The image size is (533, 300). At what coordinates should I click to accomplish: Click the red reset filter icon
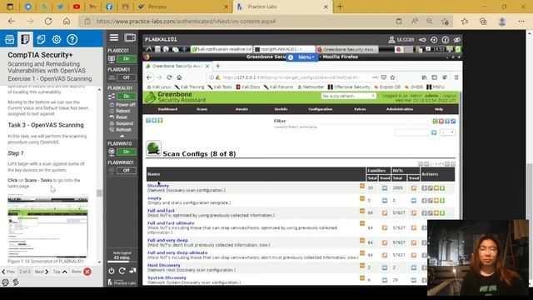pyautogui.click(x=441, y=121)
